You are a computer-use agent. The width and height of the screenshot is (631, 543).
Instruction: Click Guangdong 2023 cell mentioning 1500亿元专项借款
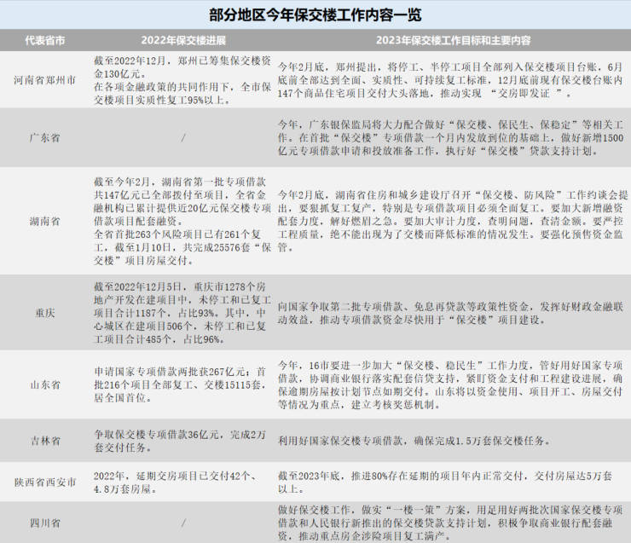click(451, 138)
